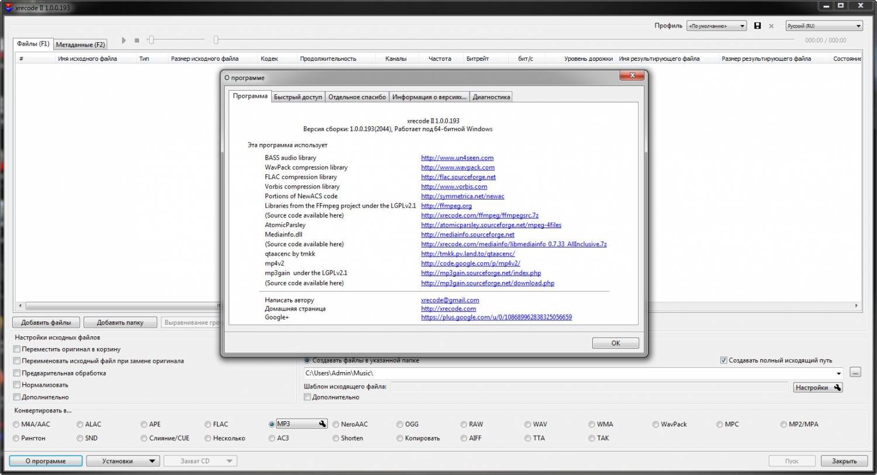Switch to 'Файлы (F1)' tab

pyautogui.click(x=33, y=44)
